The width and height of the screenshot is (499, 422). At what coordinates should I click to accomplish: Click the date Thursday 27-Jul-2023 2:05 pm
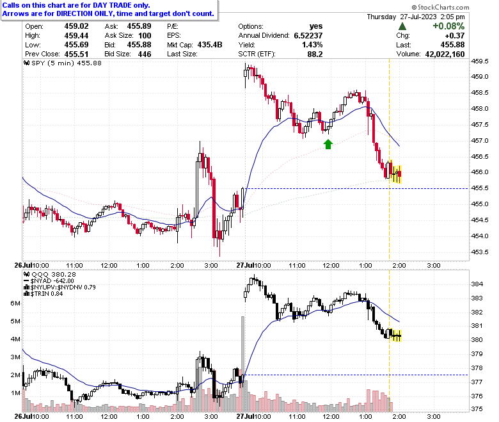[x=416, y=17]
